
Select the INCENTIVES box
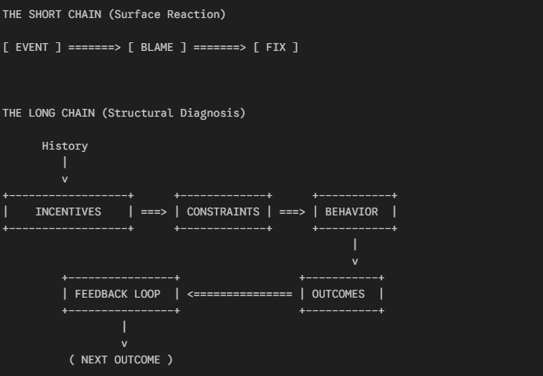point(68,211)
